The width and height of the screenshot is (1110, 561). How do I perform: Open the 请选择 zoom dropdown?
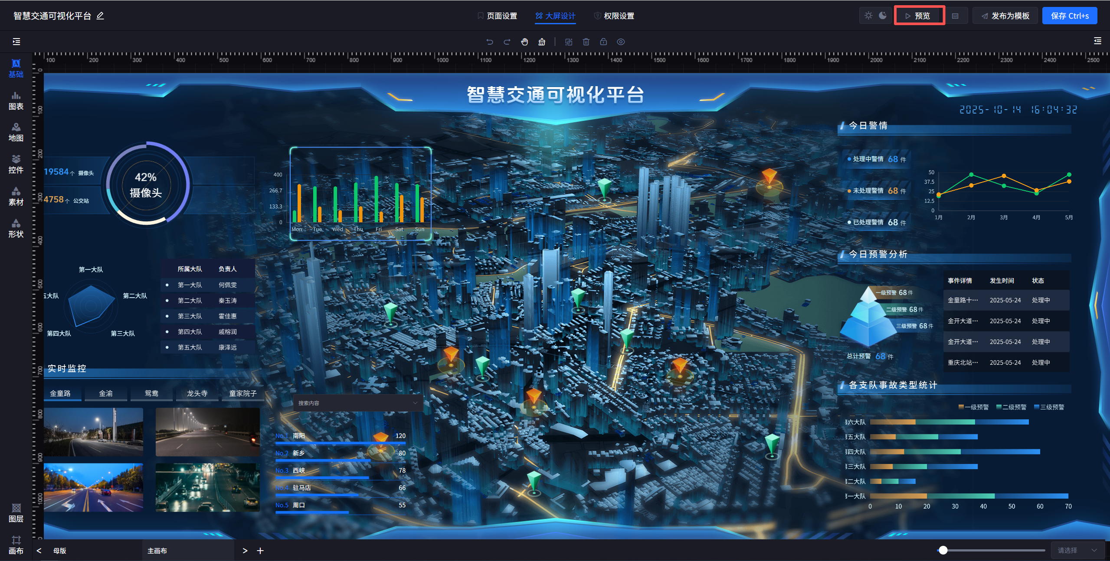(x=1077, y=550)
